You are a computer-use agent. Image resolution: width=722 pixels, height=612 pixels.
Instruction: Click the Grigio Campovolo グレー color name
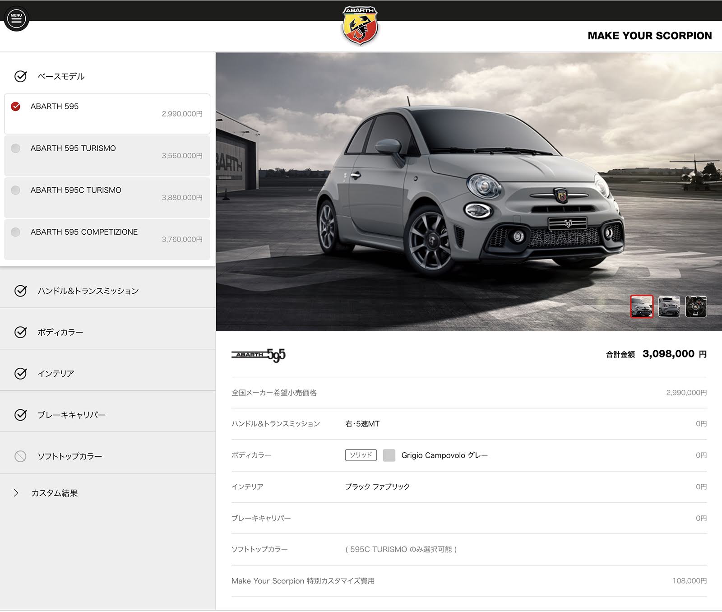click(444, 455)
